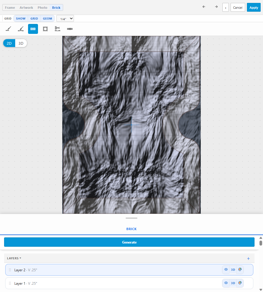This screenshot has height=292, width=263.
Task: Open the more options kebab menu
Action: coord(226,8)
